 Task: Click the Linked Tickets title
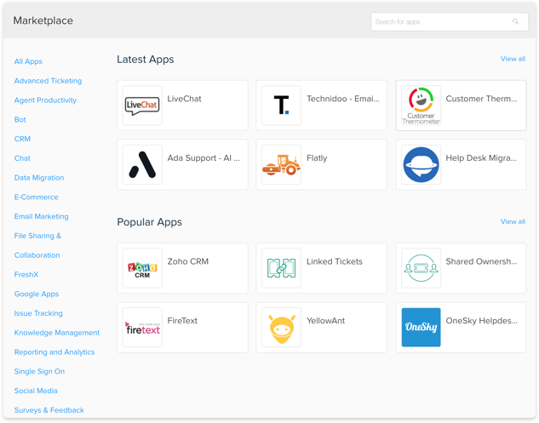(x=335, y=261)
